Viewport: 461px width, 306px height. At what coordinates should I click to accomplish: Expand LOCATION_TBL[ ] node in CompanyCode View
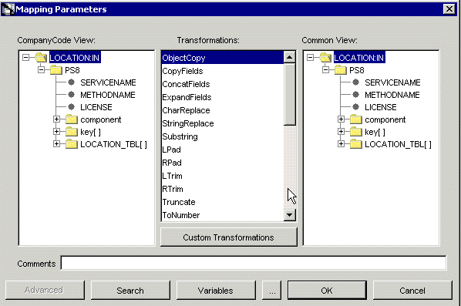pyautogui.click(x=56, y=143)
